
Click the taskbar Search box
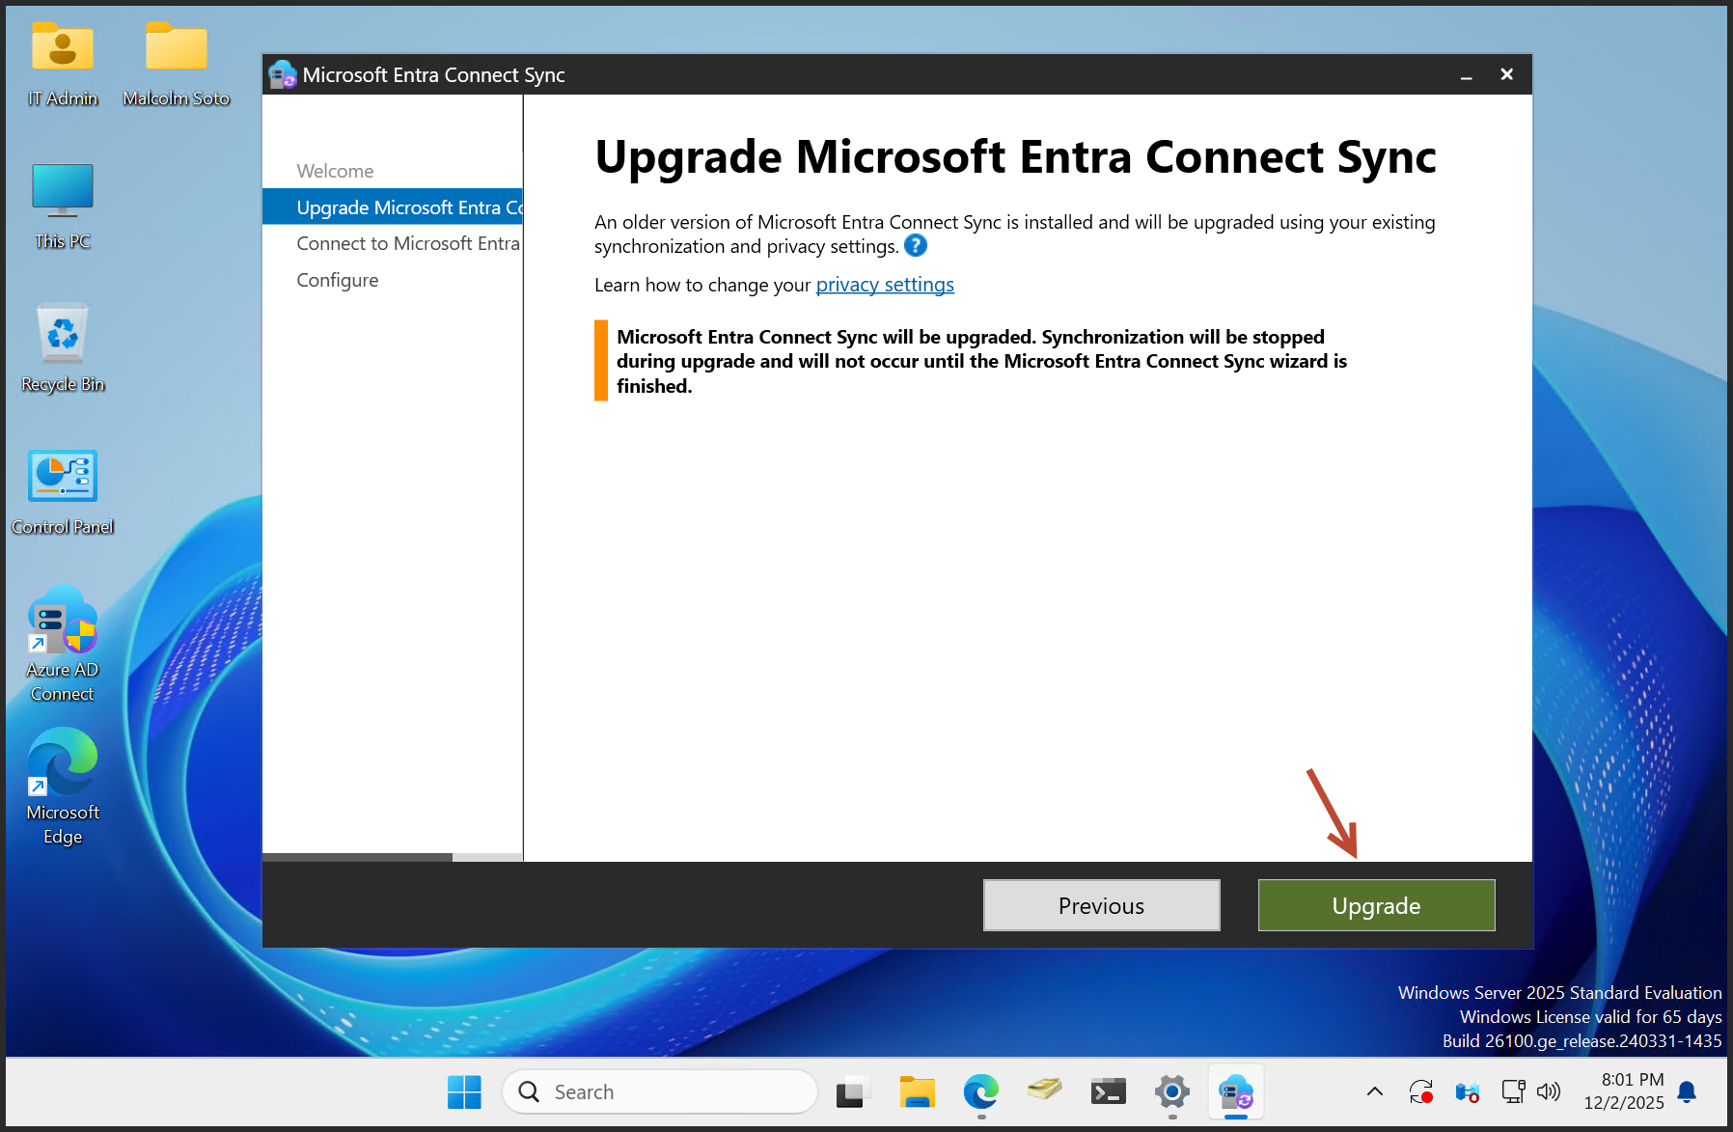[661, 1092]
